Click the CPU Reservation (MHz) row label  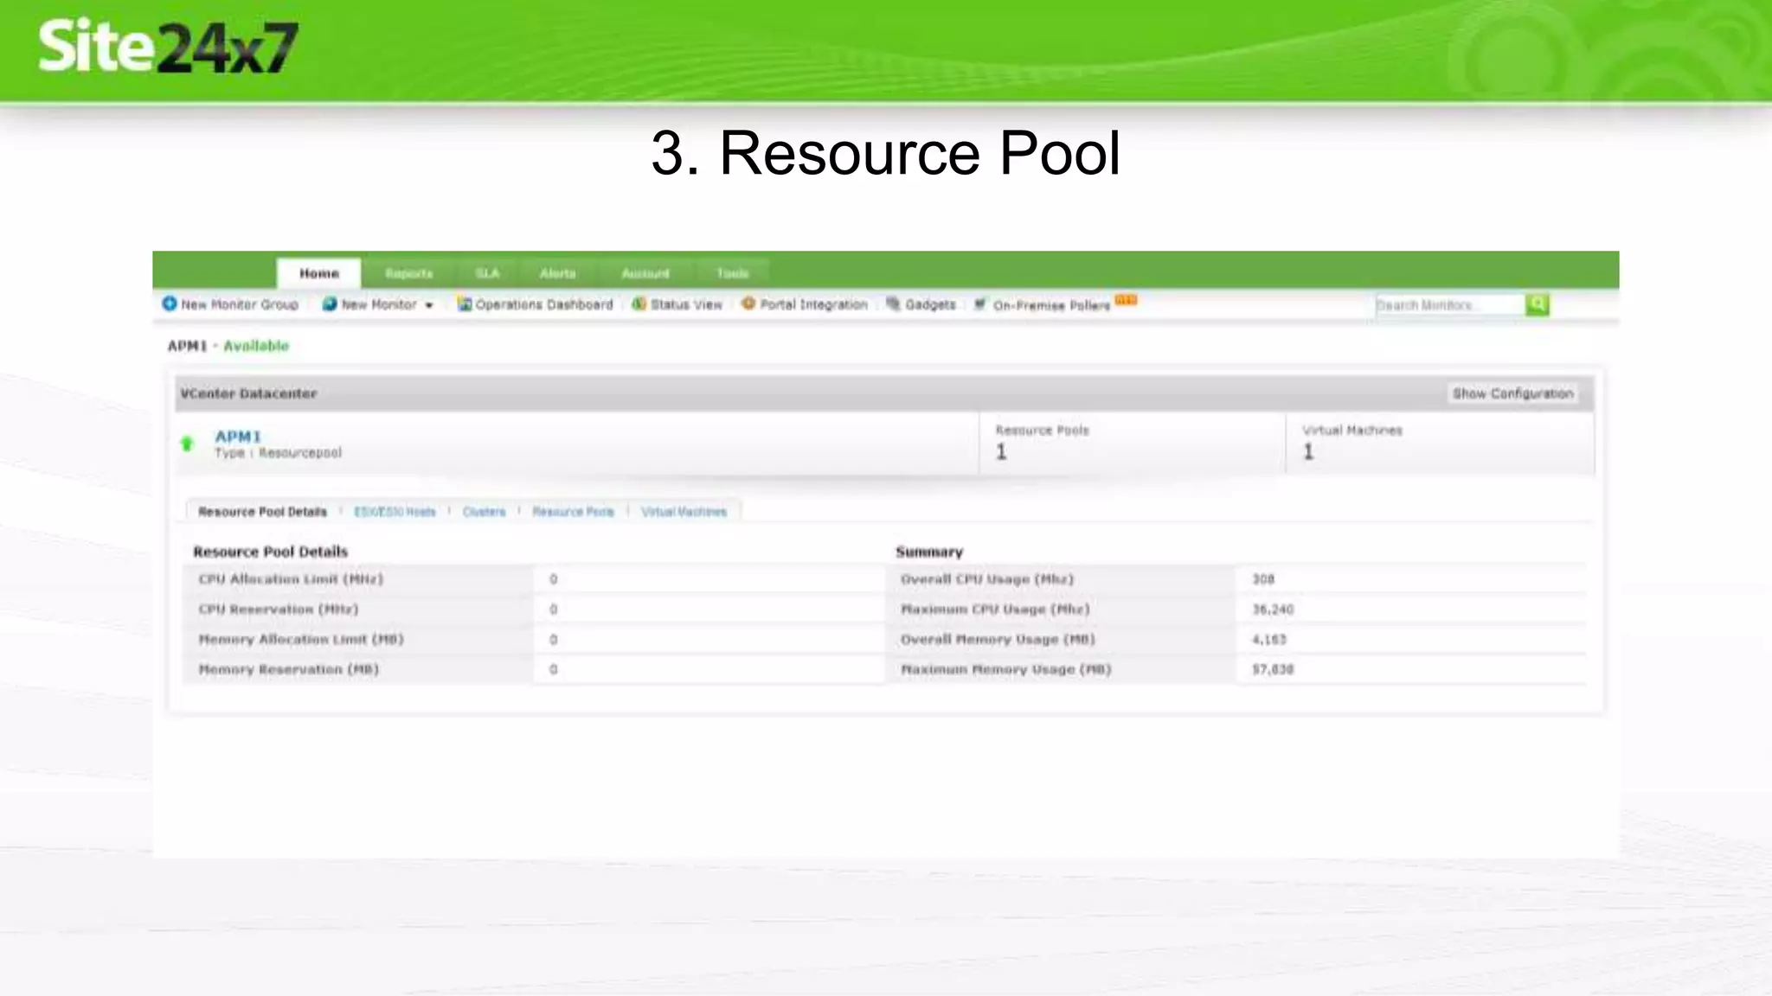click(279, 610)
